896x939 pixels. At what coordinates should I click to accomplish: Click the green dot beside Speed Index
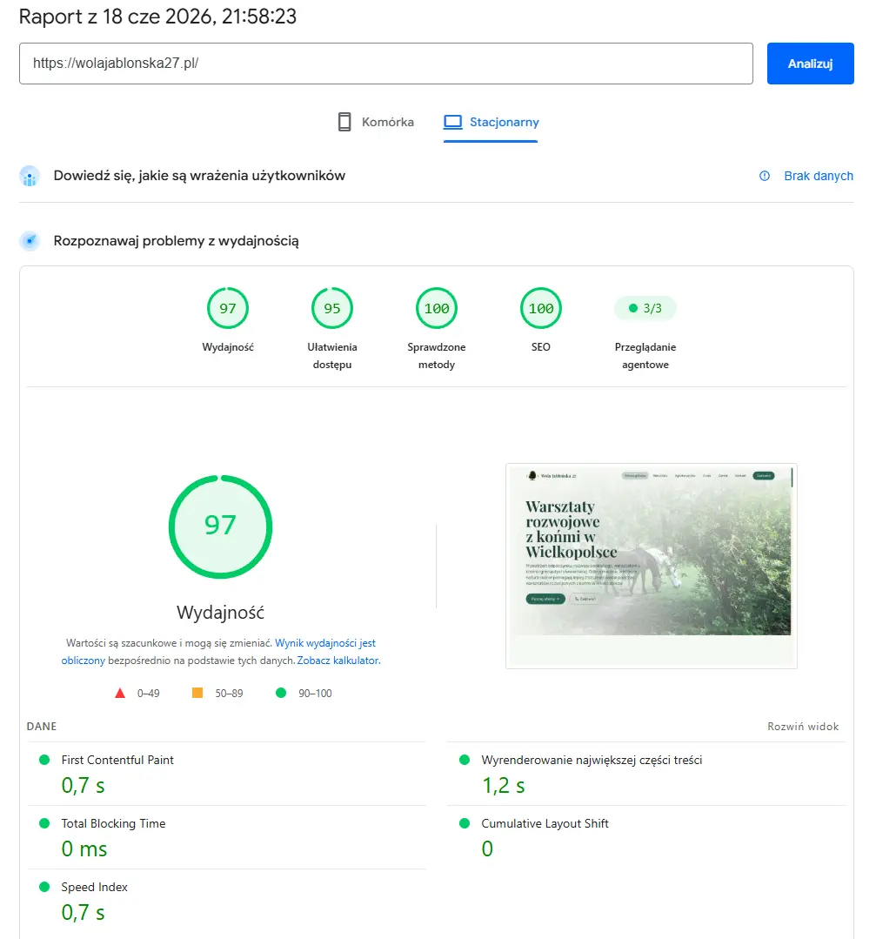pos(44,887)
